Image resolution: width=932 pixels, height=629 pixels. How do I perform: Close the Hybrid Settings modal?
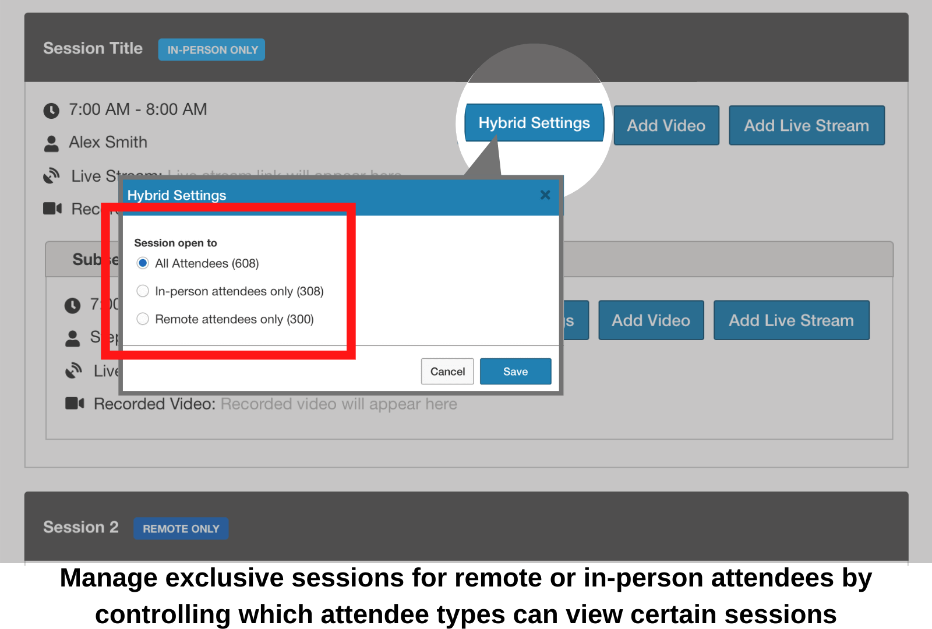point(545,196)
